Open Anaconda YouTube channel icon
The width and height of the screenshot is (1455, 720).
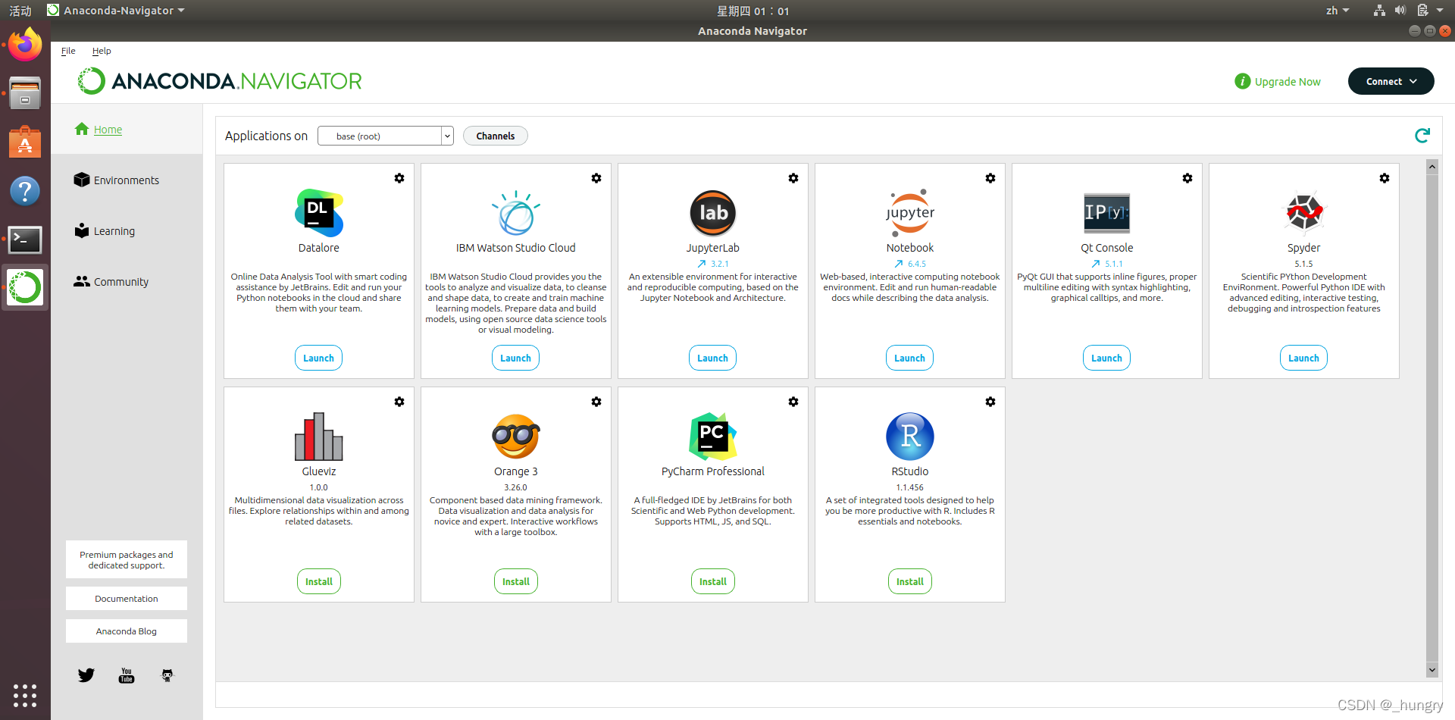(127, 675)
